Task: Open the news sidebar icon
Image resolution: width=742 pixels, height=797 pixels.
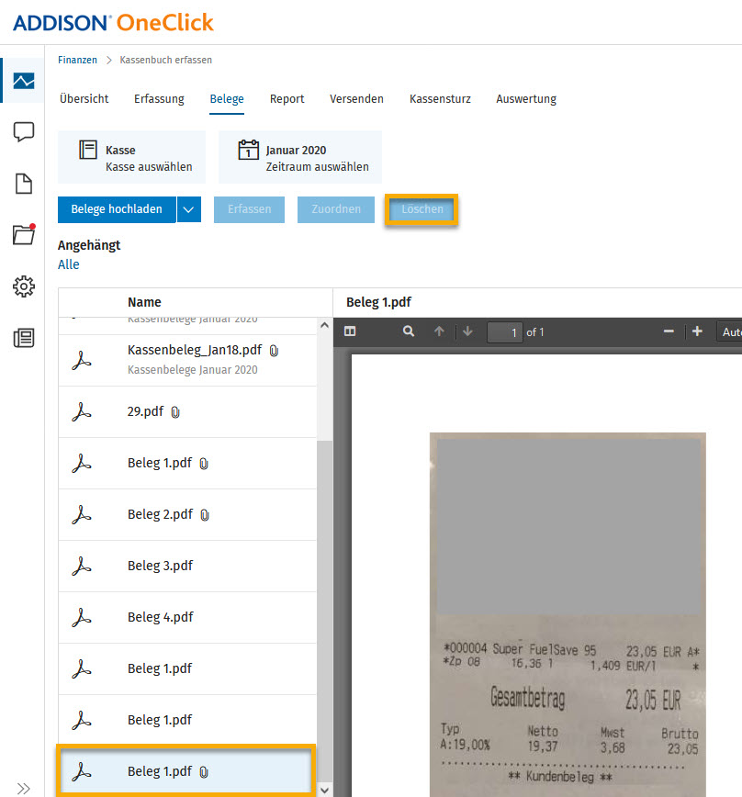Action: (23, 338)
